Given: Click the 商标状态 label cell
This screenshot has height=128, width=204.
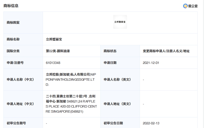Looking at the screenshot, I should click(x=120, y=51).
